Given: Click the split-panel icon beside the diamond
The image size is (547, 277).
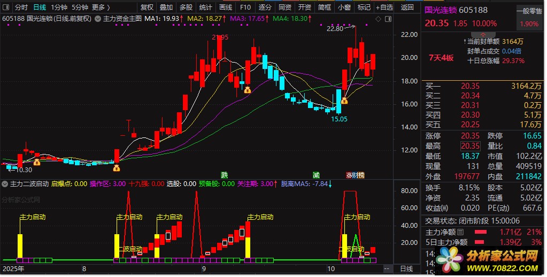Looking at the screenshot, I should point(387,19).
